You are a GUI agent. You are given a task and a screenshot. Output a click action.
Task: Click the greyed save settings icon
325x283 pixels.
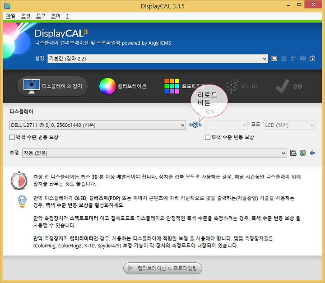click(284, 59)
